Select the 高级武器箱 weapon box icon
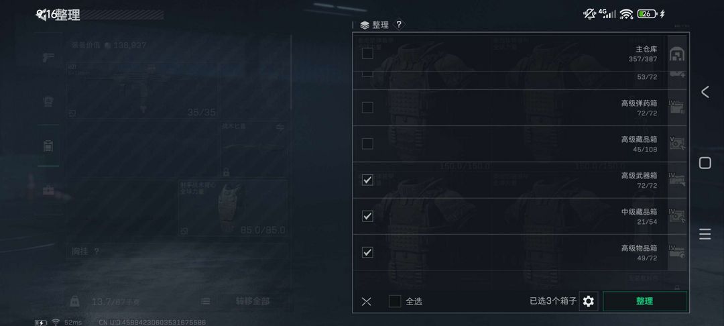The width and height of the screenshot is (724, 326). click(676, 180)
